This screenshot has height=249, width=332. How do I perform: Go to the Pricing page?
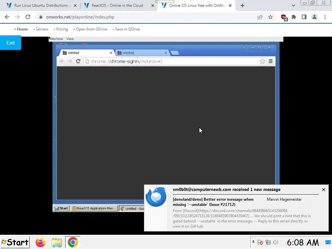(x=62, y=29)
